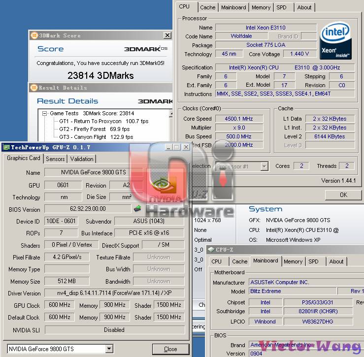Click the Southbridge 82801IR (ICH9R) value

(x=318, y=311)
